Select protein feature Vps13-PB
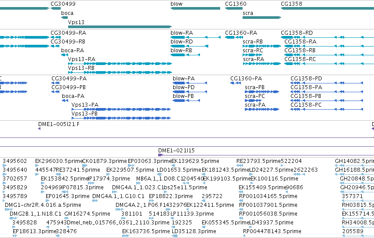 (121, 118)
